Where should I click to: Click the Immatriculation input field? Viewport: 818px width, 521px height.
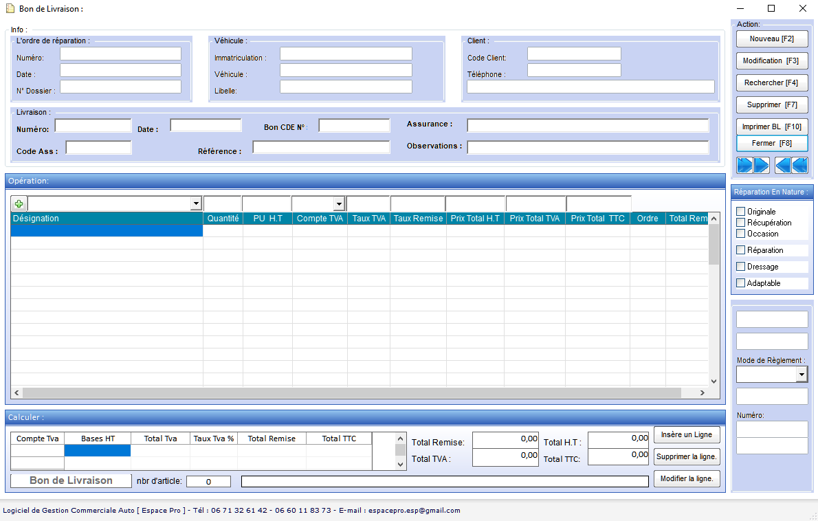click(x=346, y=54)
